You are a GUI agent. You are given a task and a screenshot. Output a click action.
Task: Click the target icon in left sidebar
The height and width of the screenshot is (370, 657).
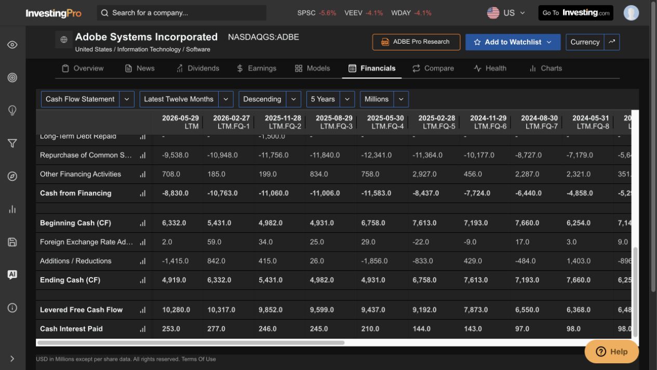(x=12, y=77)
